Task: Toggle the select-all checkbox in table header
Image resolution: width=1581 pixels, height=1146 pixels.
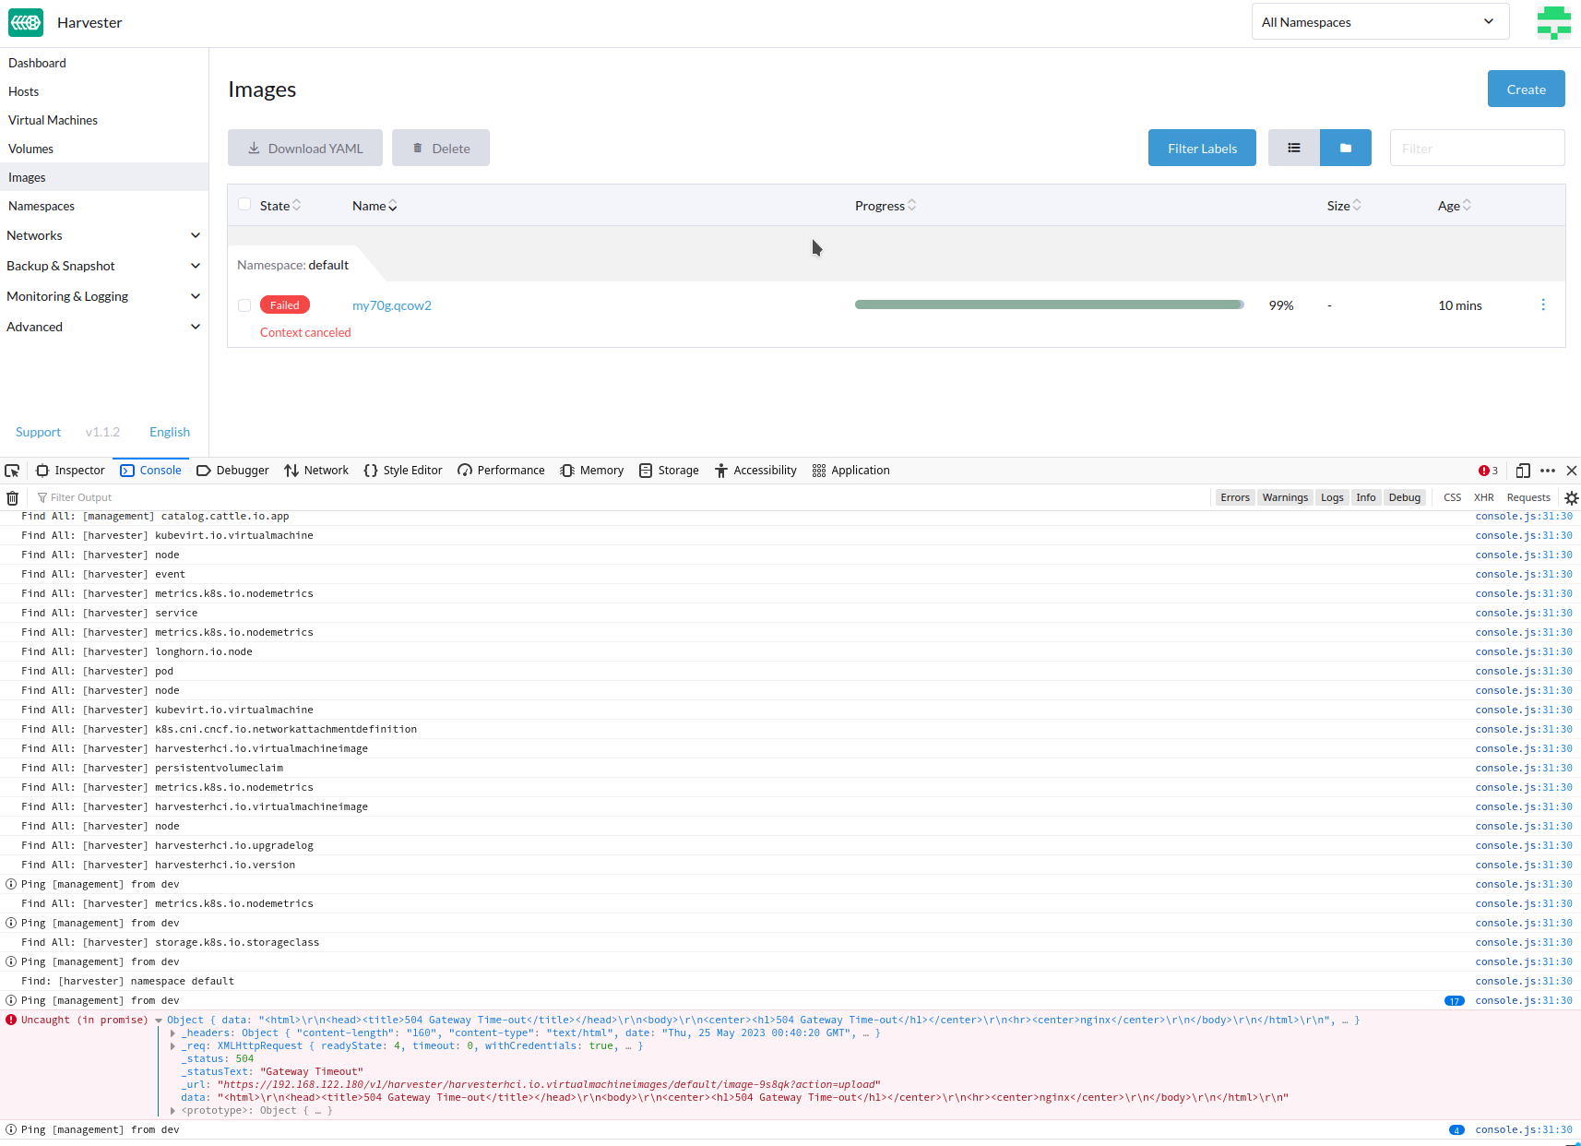Action: click(x=244, y=204)
